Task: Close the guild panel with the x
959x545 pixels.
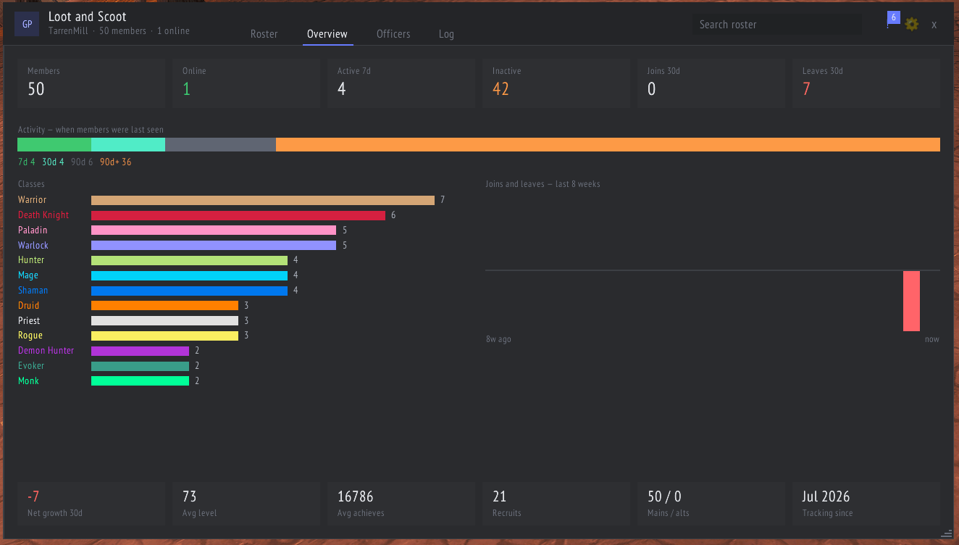Action: [934, 25]
